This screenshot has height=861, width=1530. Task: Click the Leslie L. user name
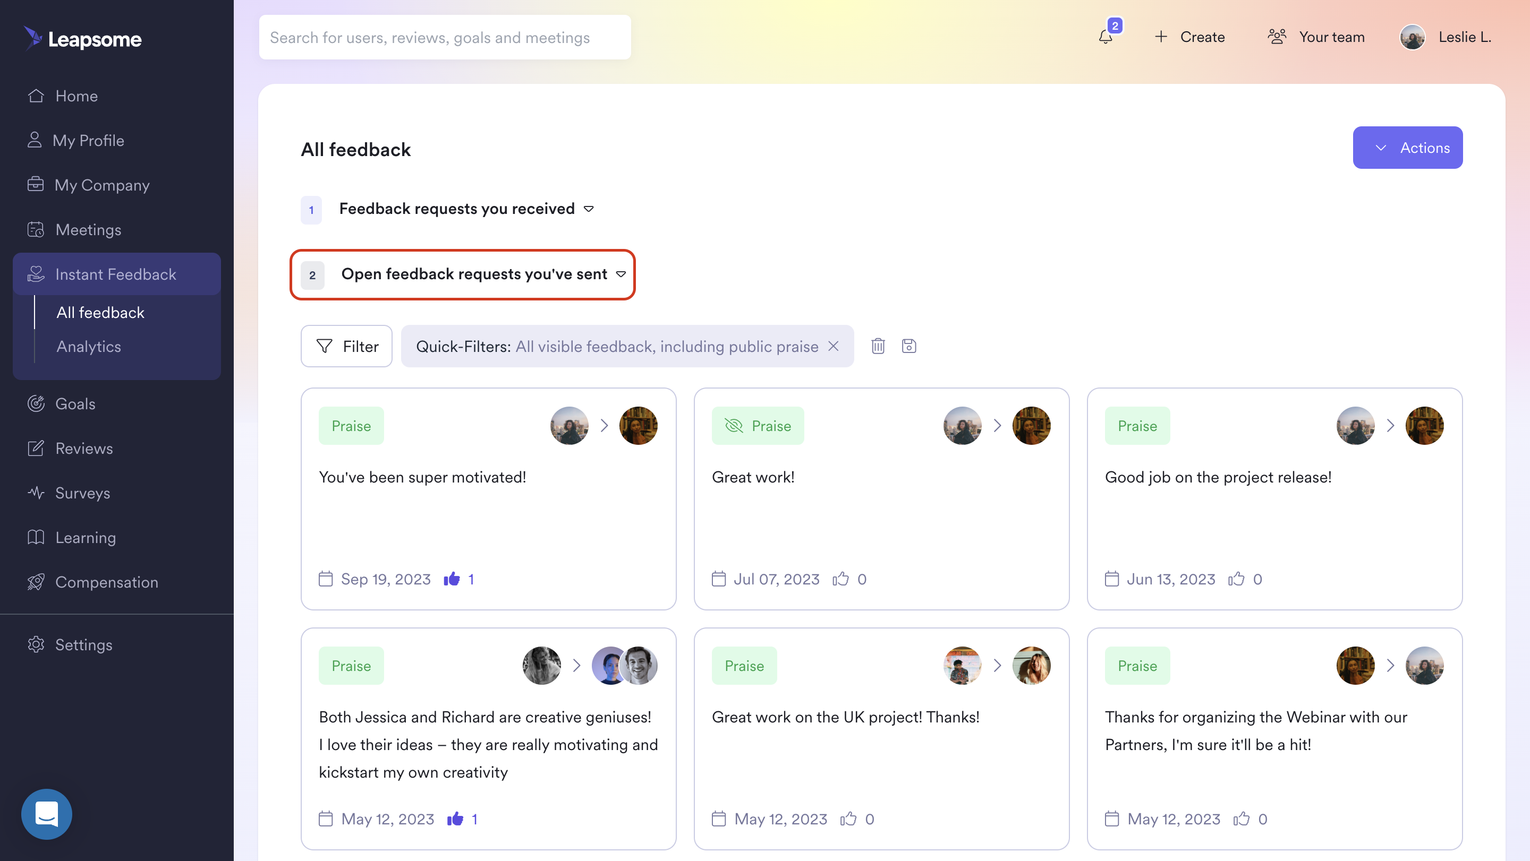coord(1464,37)
